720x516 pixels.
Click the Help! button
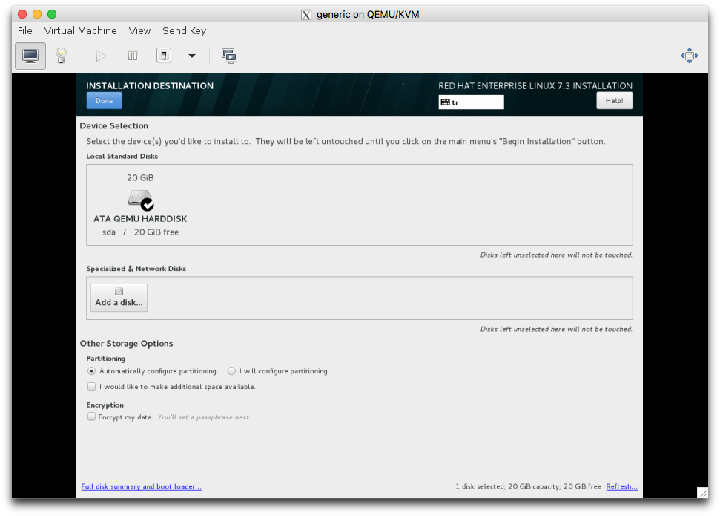pyautogui.click(x=614, y=101)
